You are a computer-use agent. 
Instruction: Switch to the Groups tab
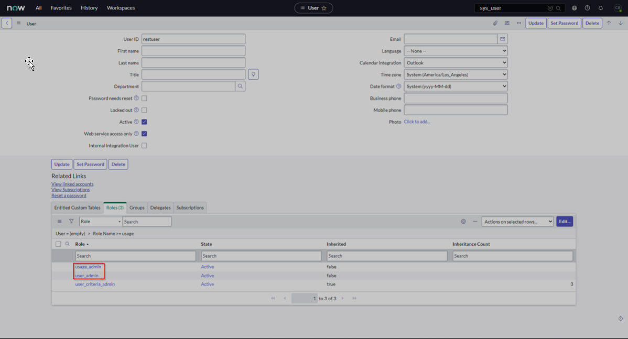click(137, 207)
